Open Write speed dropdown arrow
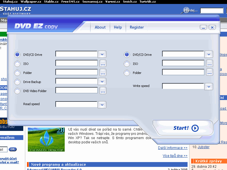Screen dimensions: 227x170 tap(209, 87)
